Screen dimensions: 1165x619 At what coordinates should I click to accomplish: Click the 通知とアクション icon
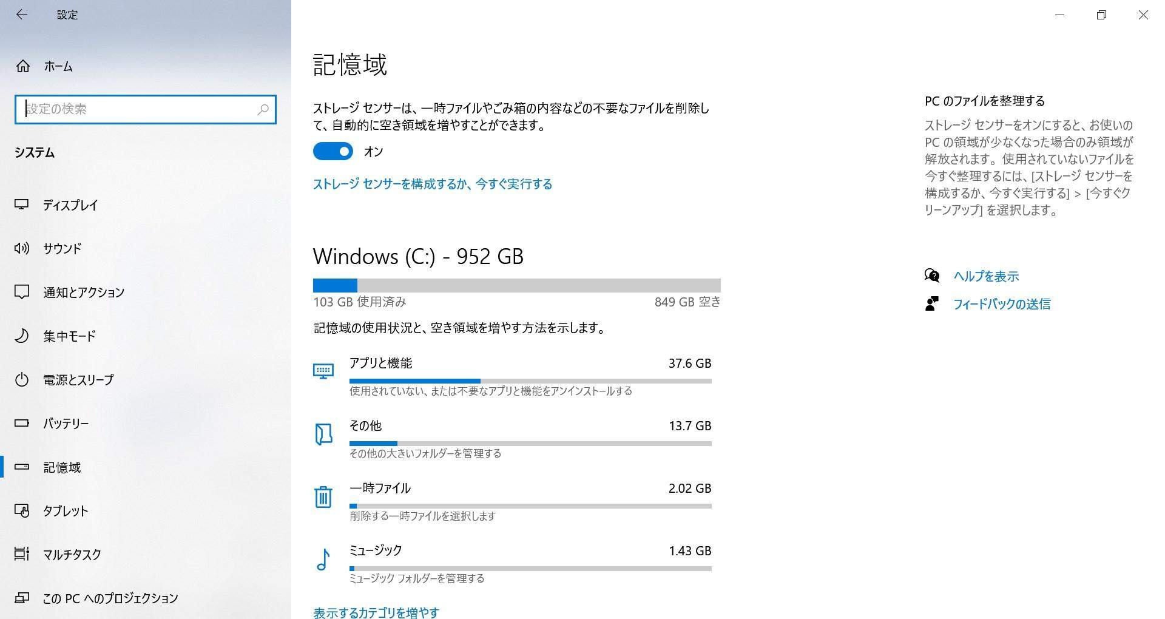pos(22,292)
